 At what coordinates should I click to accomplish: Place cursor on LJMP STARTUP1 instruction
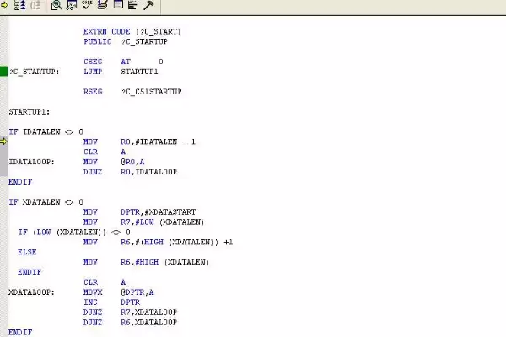coord(121,72)
